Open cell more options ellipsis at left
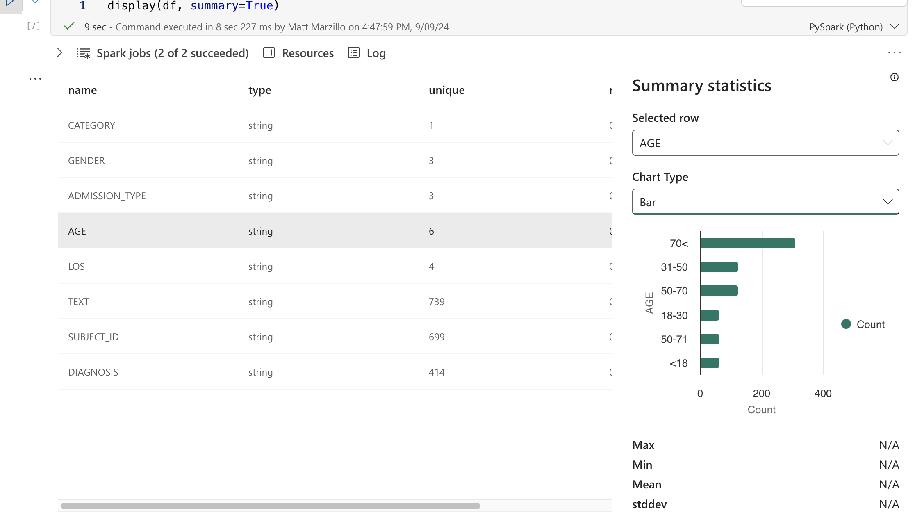The image size is (915, 515). click(35, 79)
